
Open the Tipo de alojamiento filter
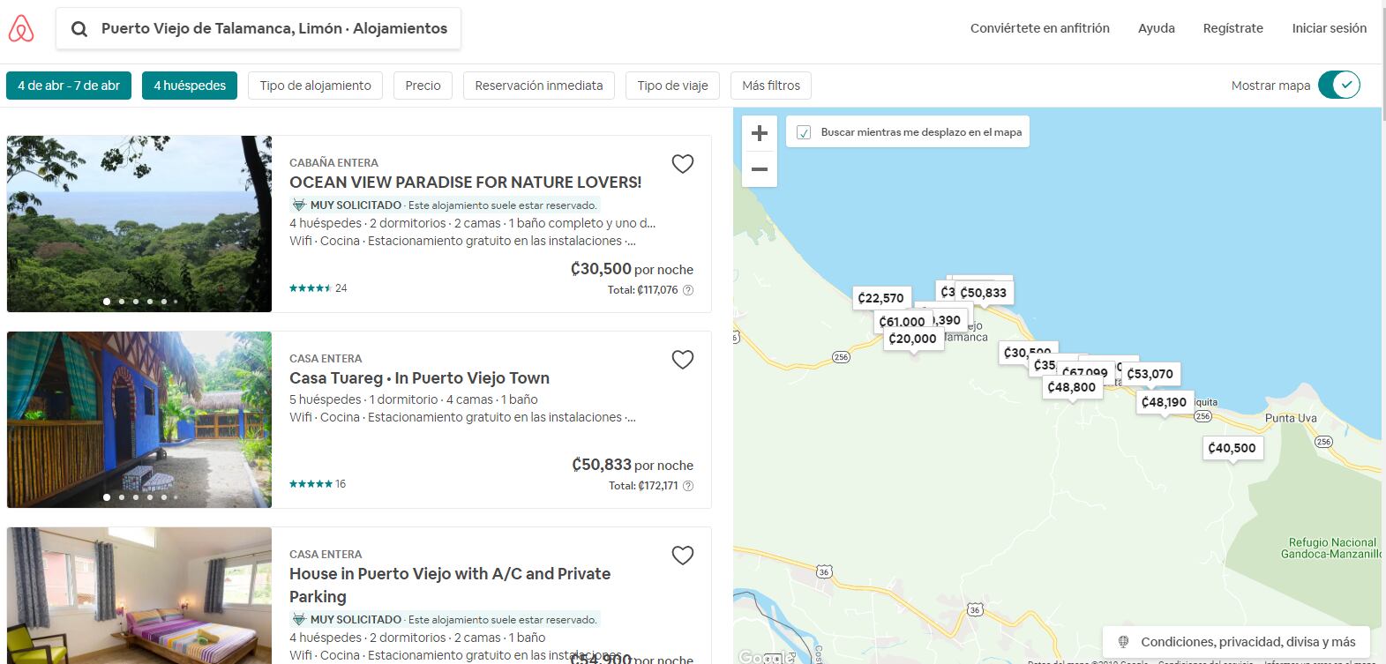coord(315,86)
